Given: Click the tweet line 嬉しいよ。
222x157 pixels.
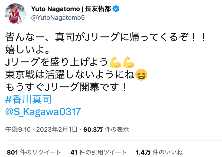Looking at the screenshot, I should 27,50.
